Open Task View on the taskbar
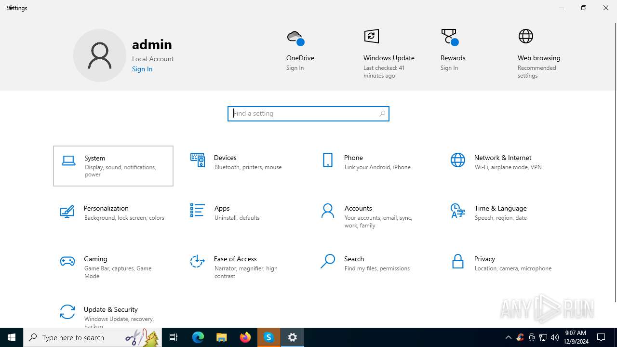Image resolution: width=617 pixels, height=347 pixels. tap(174, 337)
